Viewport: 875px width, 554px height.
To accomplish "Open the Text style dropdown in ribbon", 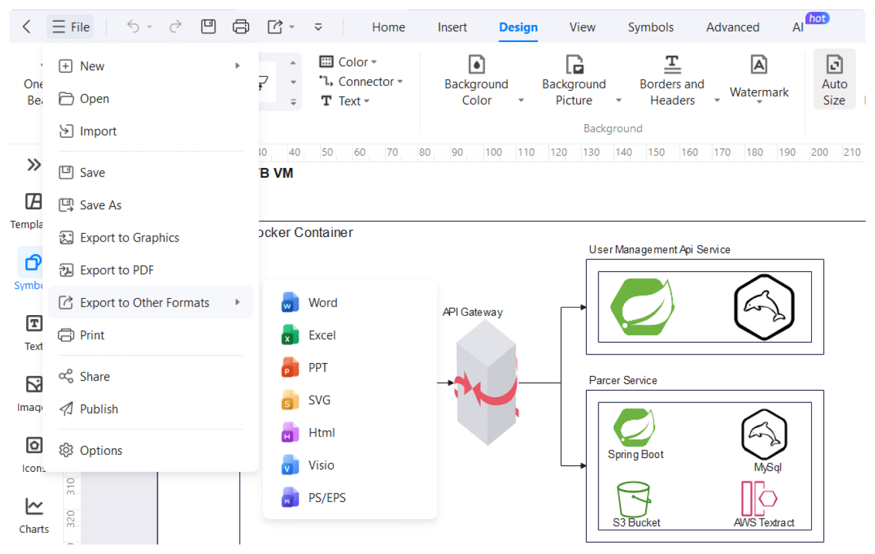I will coord(345,101).
